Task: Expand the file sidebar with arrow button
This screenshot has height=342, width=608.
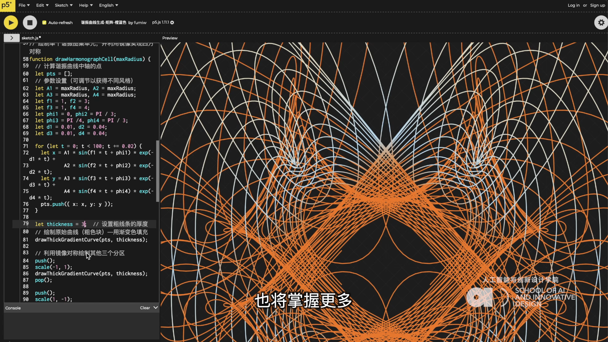Action: pyautogui.click(x=11, y=38)
